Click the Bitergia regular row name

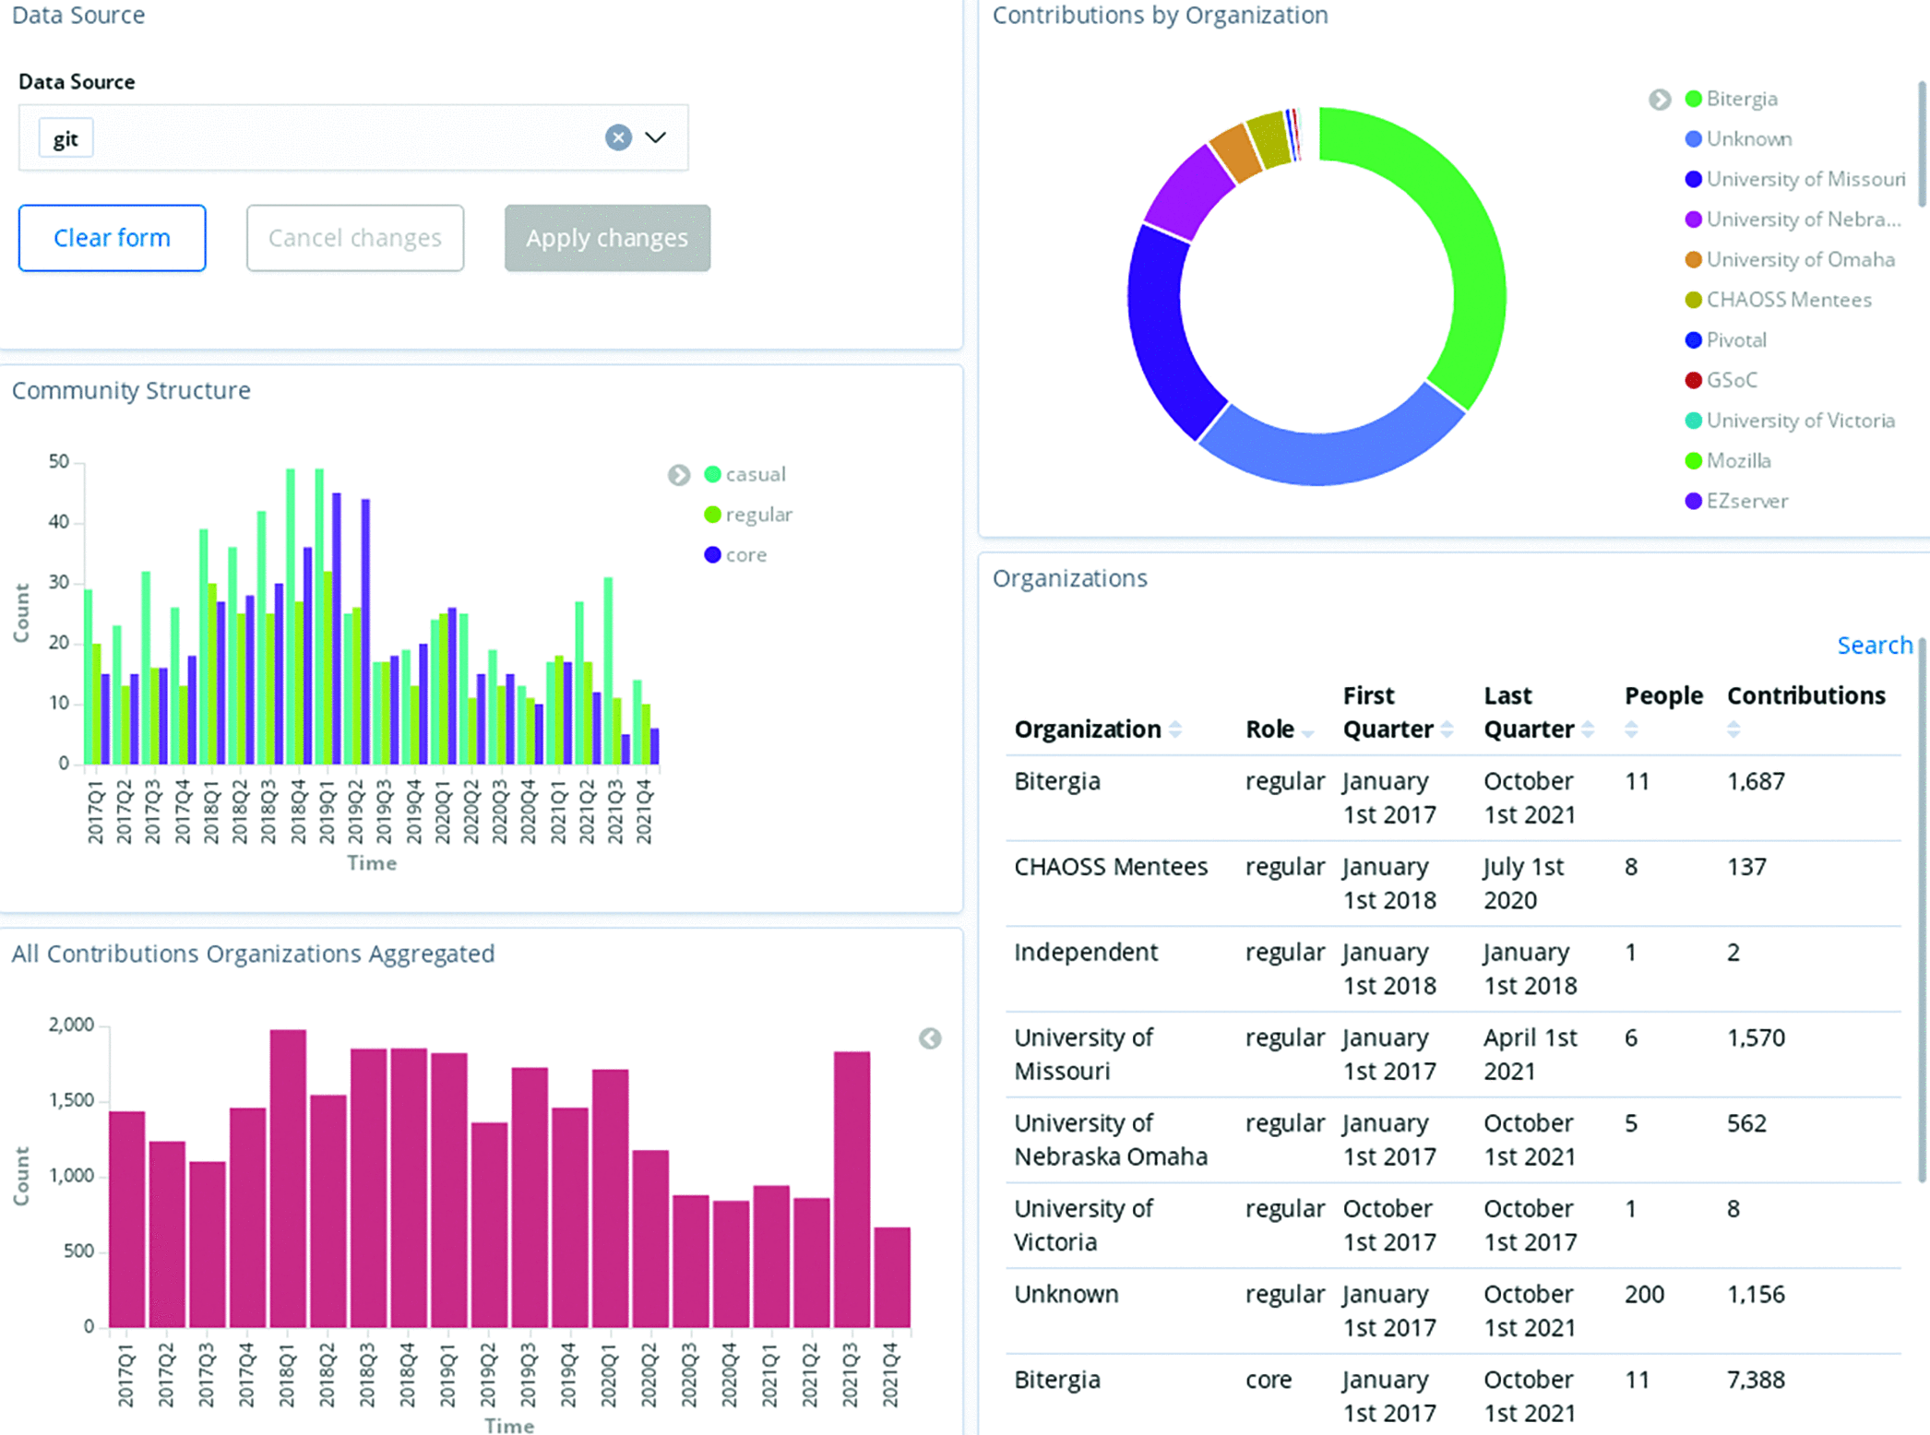point(1057,781)
